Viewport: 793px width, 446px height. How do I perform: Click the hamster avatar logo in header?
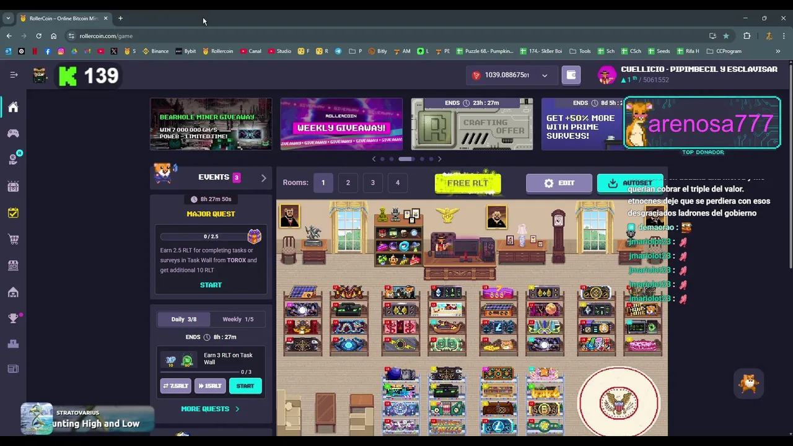pos(40,76)
